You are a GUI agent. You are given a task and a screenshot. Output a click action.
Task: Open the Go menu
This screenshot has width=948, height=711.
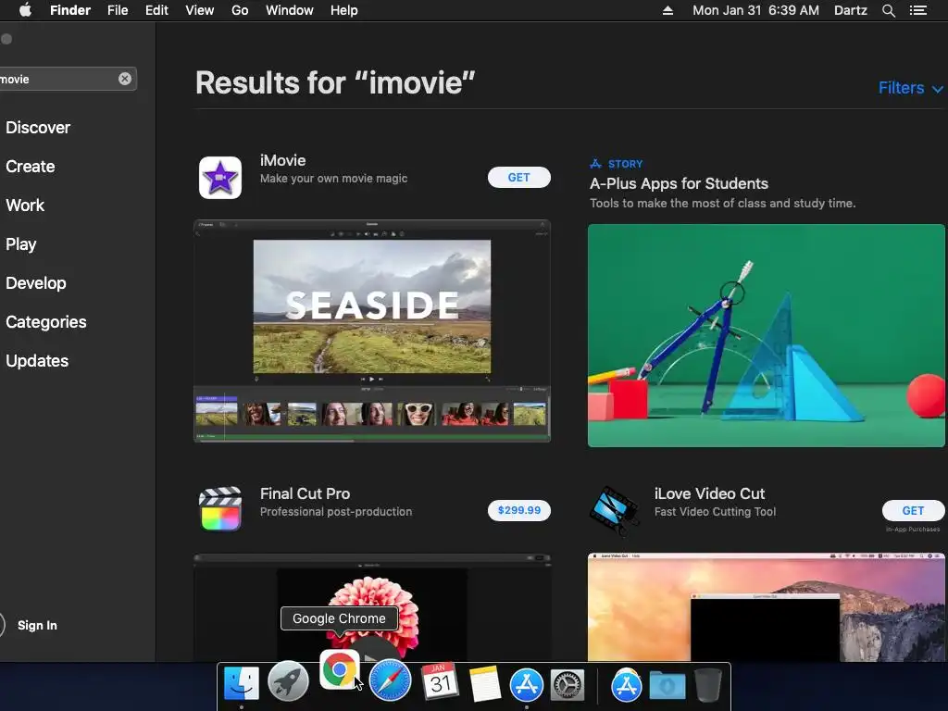click(240, 10)
